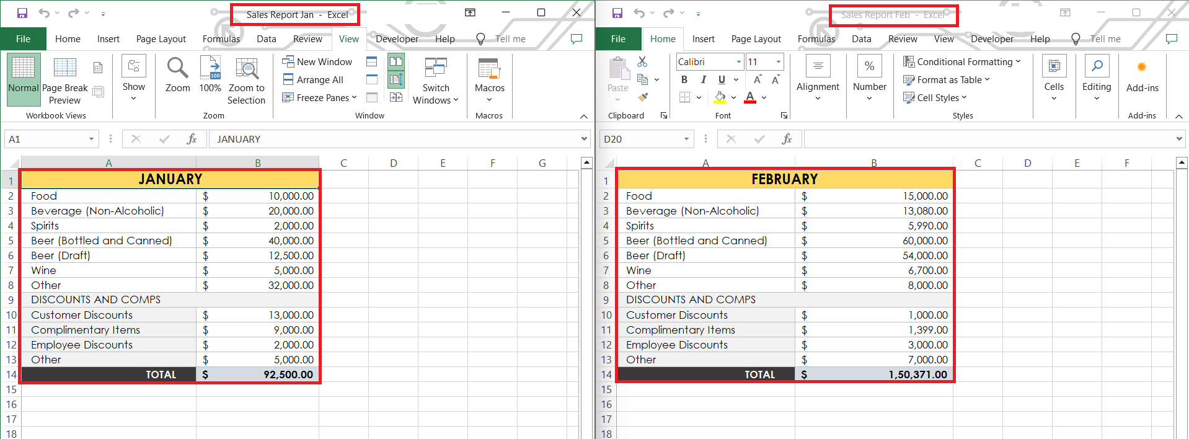Toggle View Side by Side
The image size is (1189, 439).
point(396,61)
